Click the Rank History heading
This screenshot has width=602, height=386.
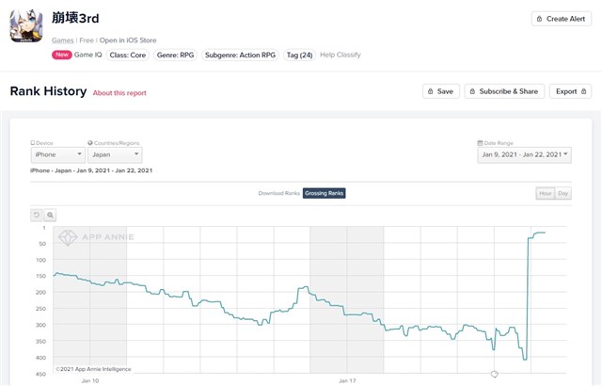(x=48, y=91)
